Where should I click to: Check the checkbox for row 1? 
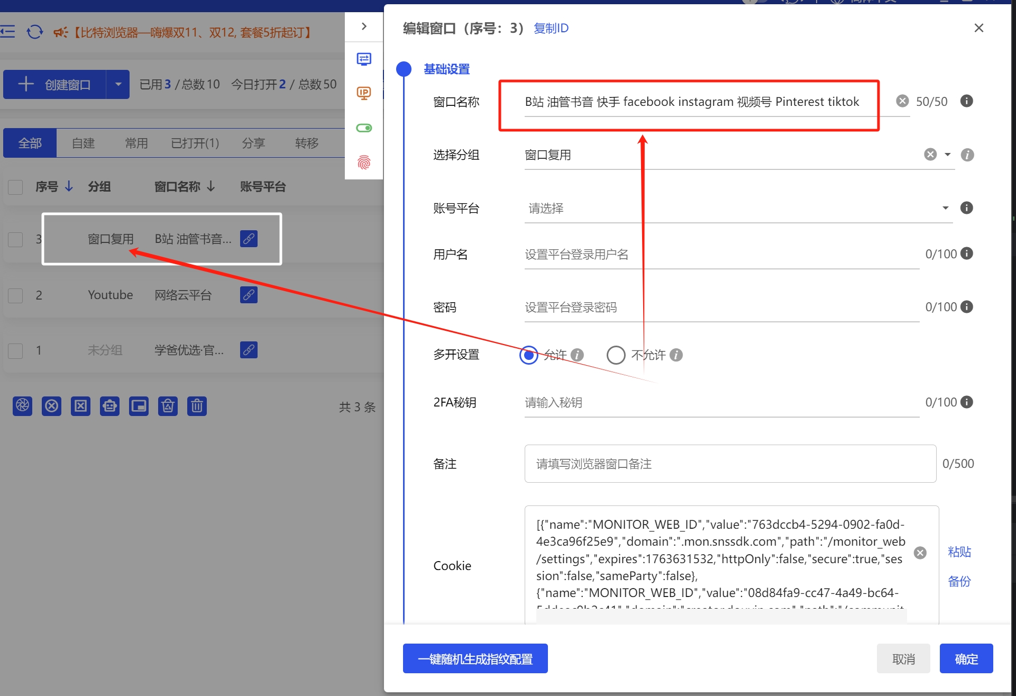pyautogui.click(x=15, y=350)
